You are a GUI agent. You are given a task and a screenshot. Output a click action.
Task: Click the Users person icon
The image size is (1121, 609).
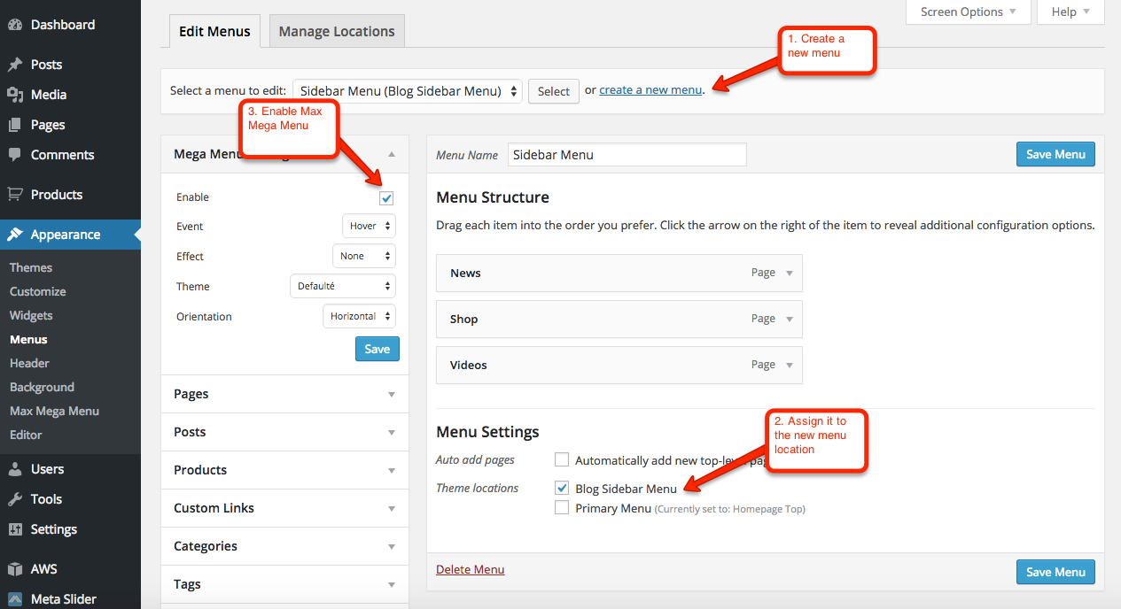(15, 469)
